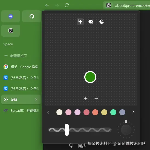
Task: Select the second 66 封私信 Zhihu tab
Action: [21, 89]
